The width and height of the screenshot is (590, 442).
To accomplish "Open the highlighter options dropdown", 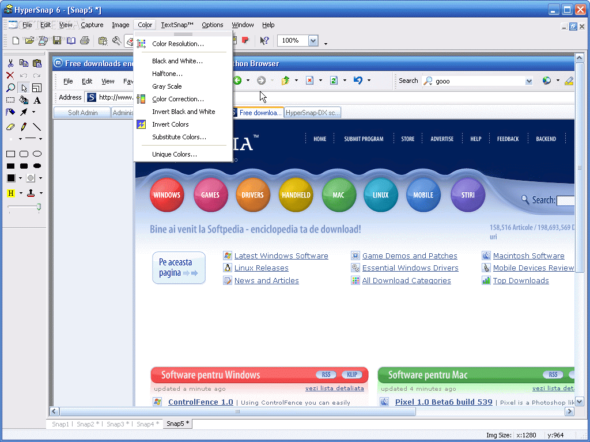I will 21,193.
